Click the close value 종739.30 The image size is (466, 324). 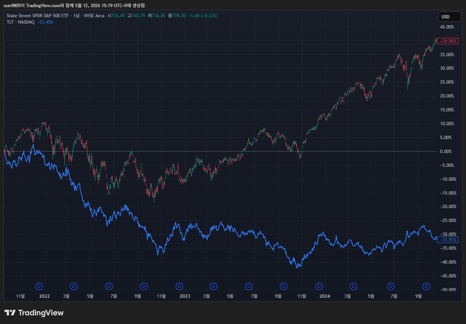pos(177,16)
